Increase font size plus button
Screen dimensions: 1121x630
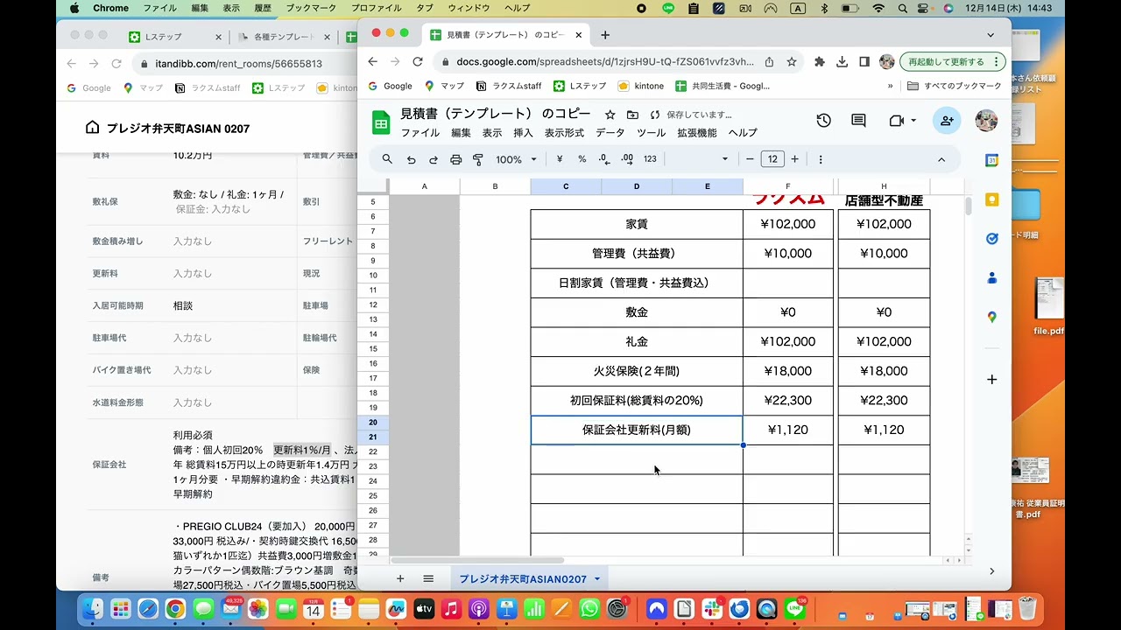click(794, 159)
